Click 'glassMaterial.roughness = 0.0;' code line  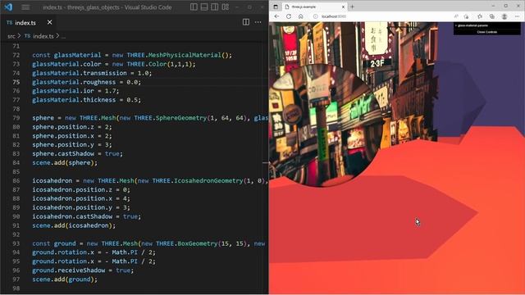[86, 82]
